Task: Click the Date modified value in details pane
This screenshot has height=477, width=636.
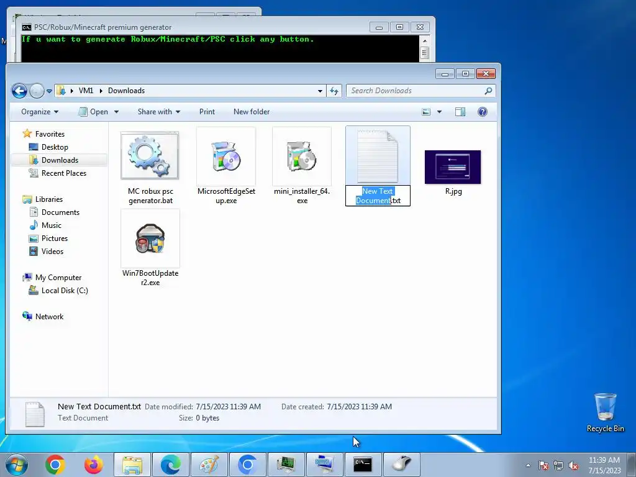Action: click(x=228, y=406)
